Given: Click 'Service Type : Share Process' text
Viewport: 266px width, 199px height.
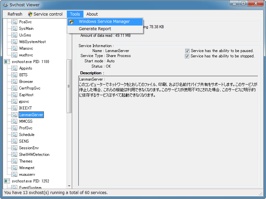Looking at the screenshot, I should pyautogui.click(x=105, y=56).
